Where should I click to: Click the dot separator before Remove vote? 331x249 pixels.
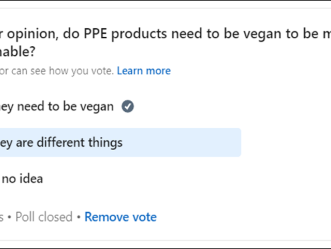coord(78,217)
